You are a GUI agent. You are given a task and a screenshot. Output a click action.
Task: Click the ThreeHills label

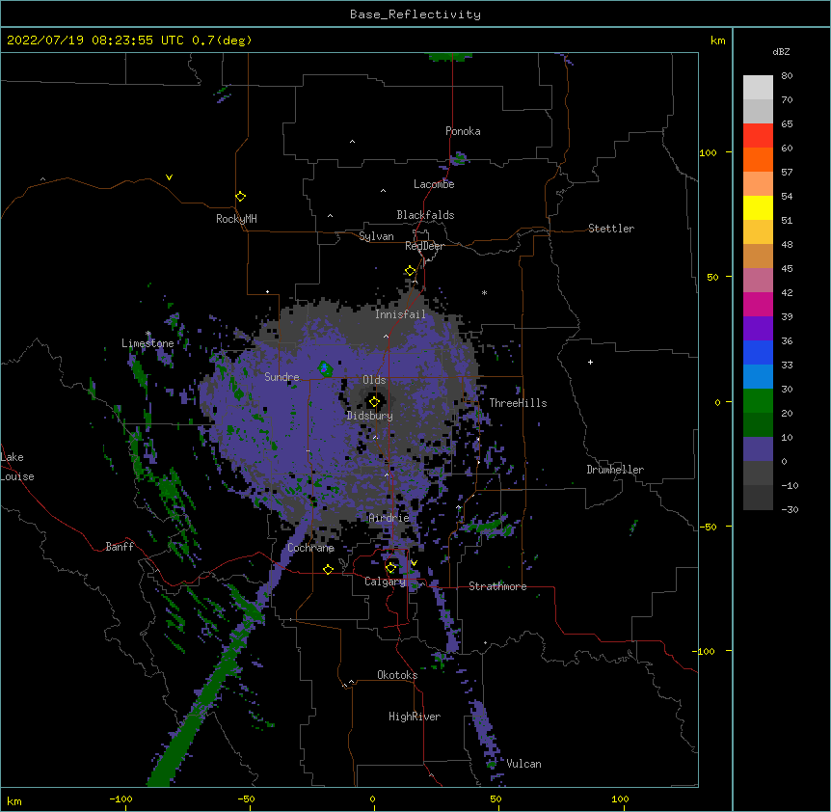518,403
